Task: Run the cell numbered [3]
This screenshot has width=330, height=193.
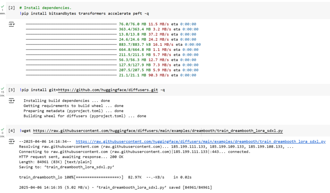Action: 11,90
